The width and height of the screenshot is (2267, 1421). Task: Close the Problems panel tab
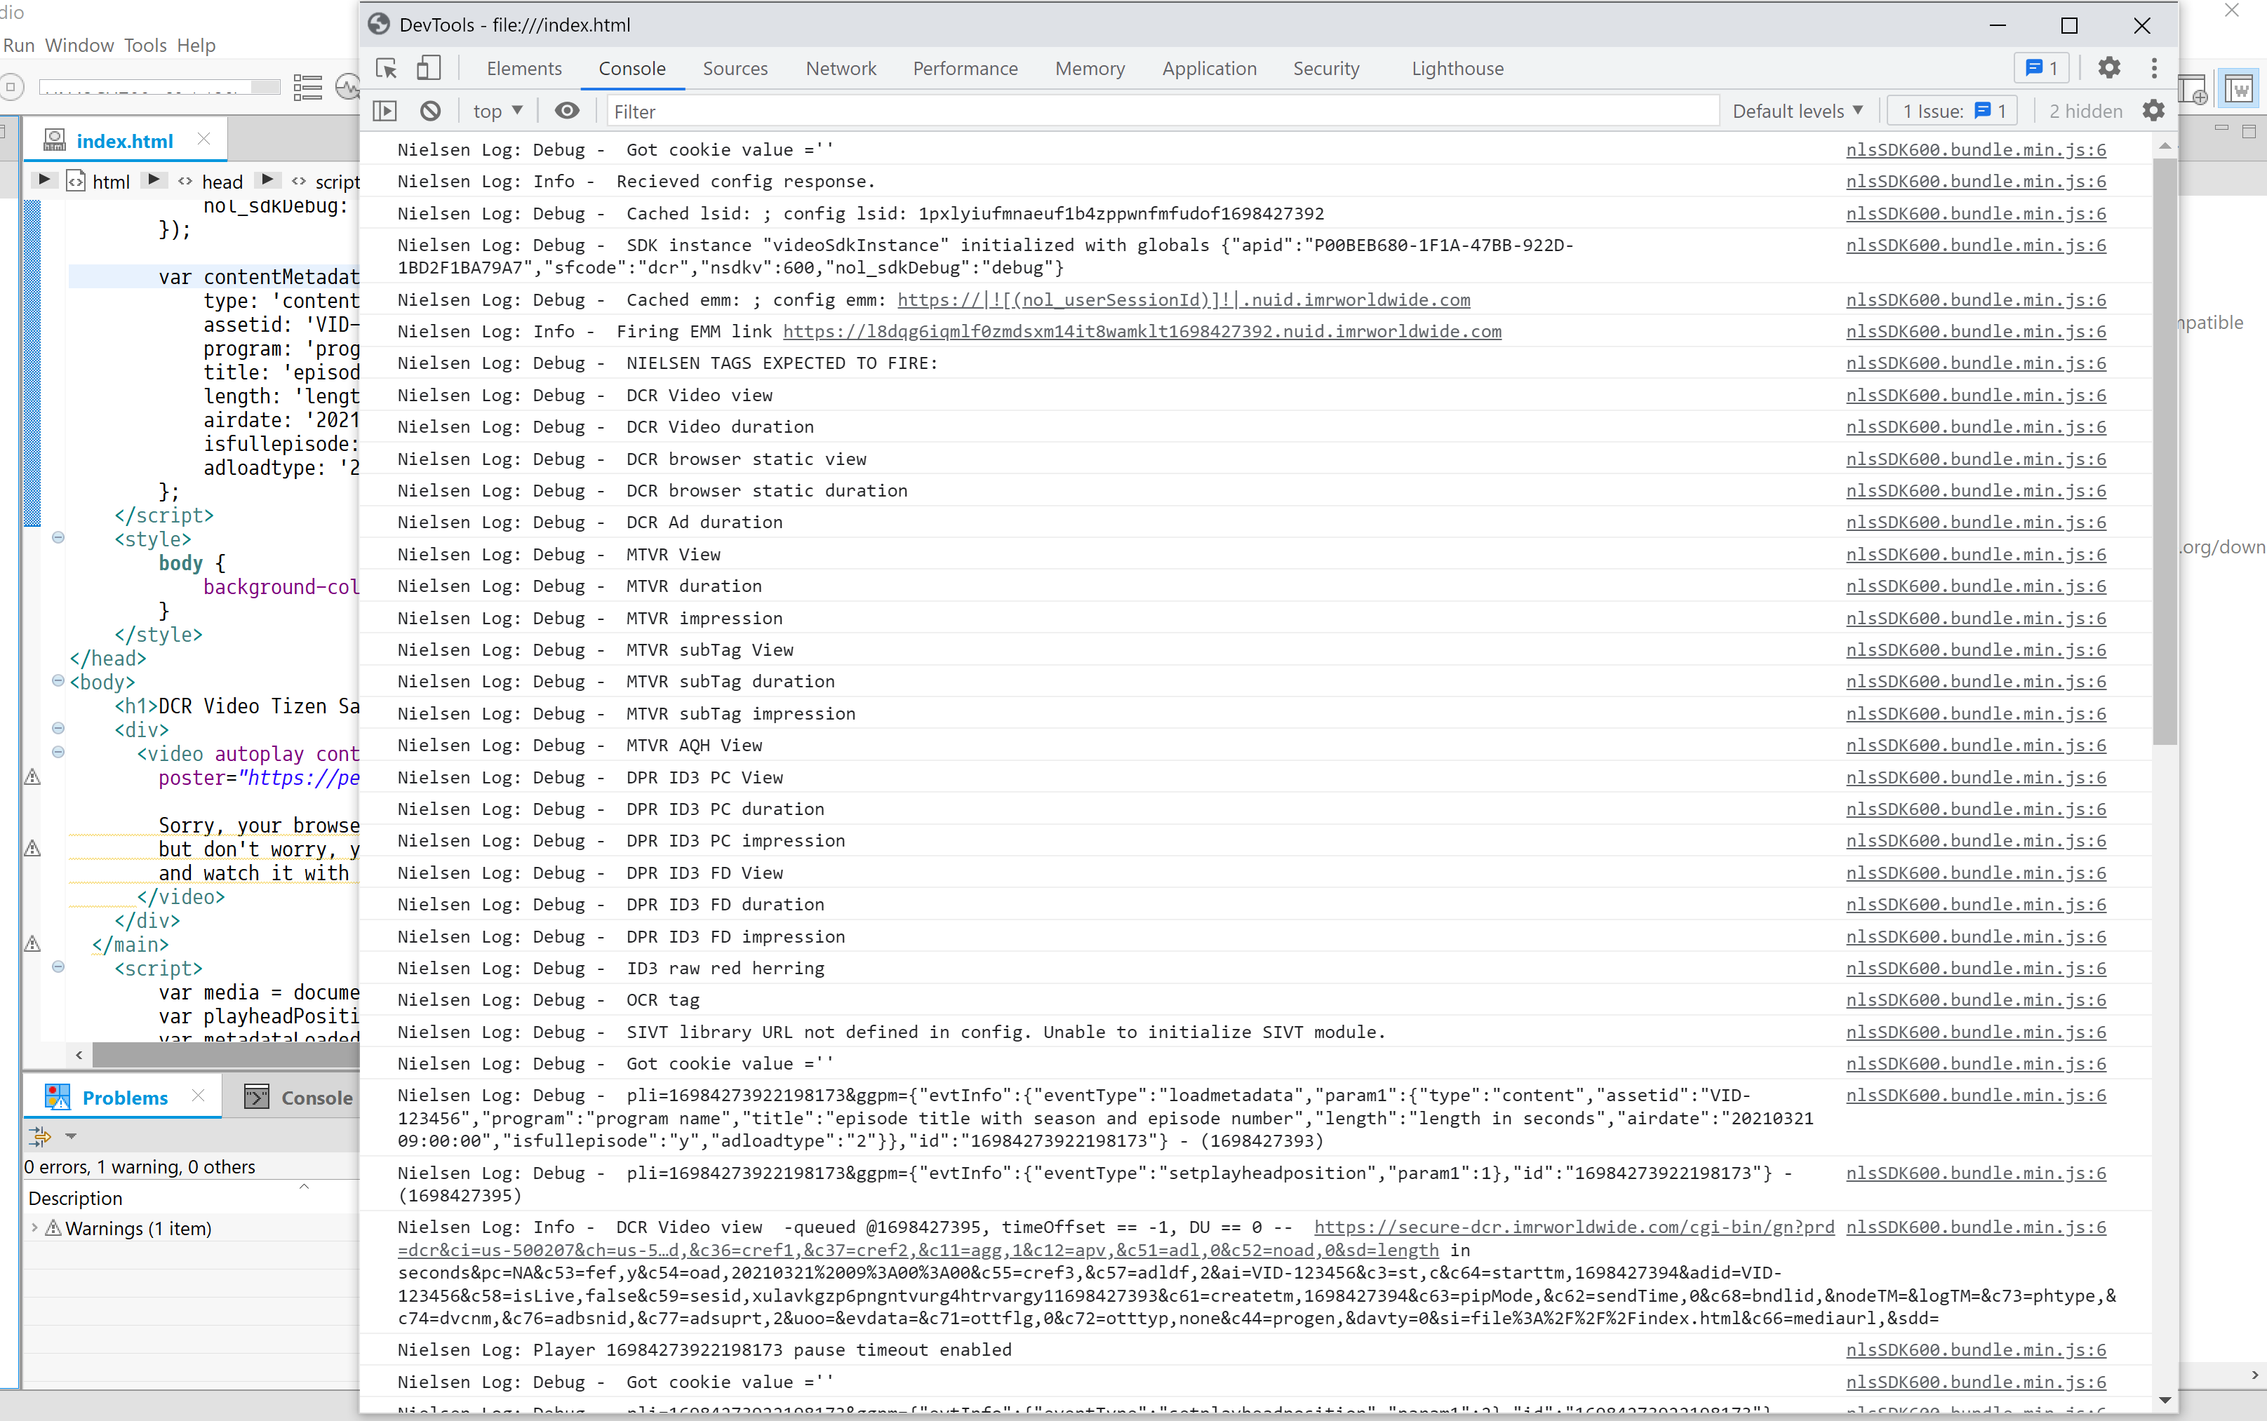[197, 1096]
